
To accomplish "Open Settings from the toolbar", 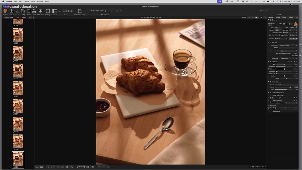I will [x=48, y=11].
